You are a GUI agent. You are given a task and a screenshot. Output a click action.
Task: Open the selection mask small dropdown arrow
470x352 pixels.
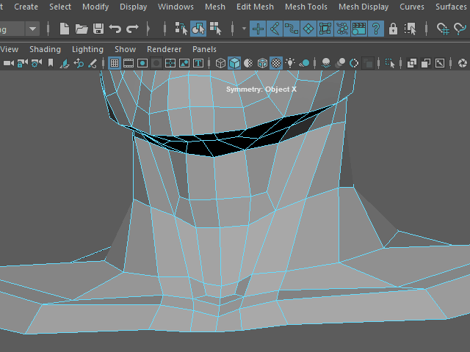tap(244, 29)
